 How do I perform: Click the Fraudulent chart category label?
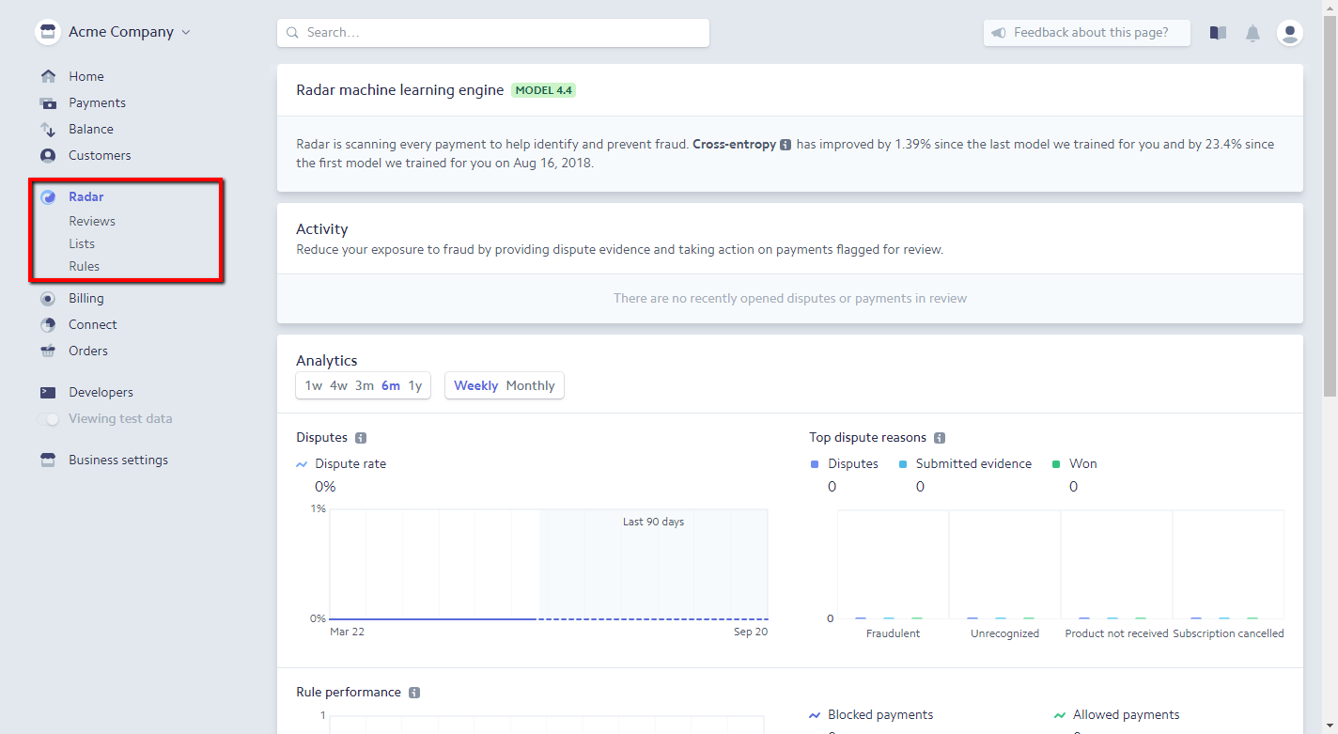(x=893, y=633)
